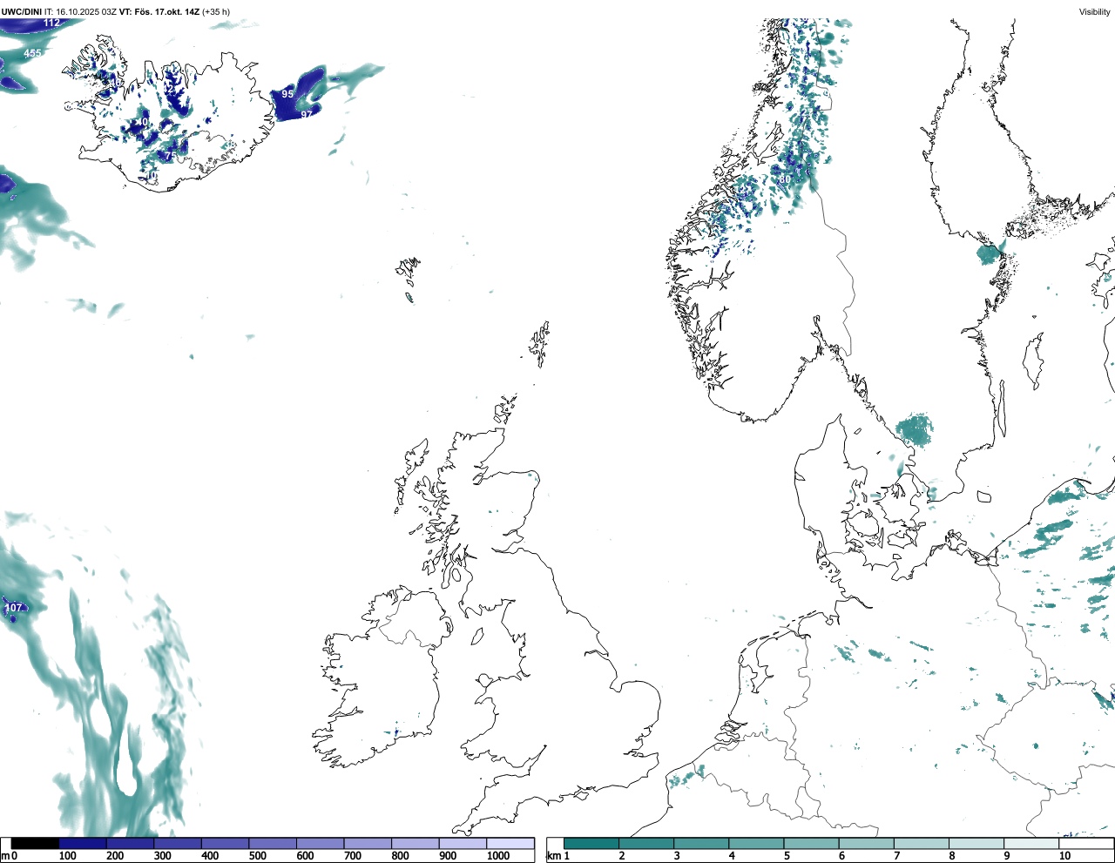Click the '300' metre scale label
Viewport: 1115px width, 863px height.
[162, 856]
